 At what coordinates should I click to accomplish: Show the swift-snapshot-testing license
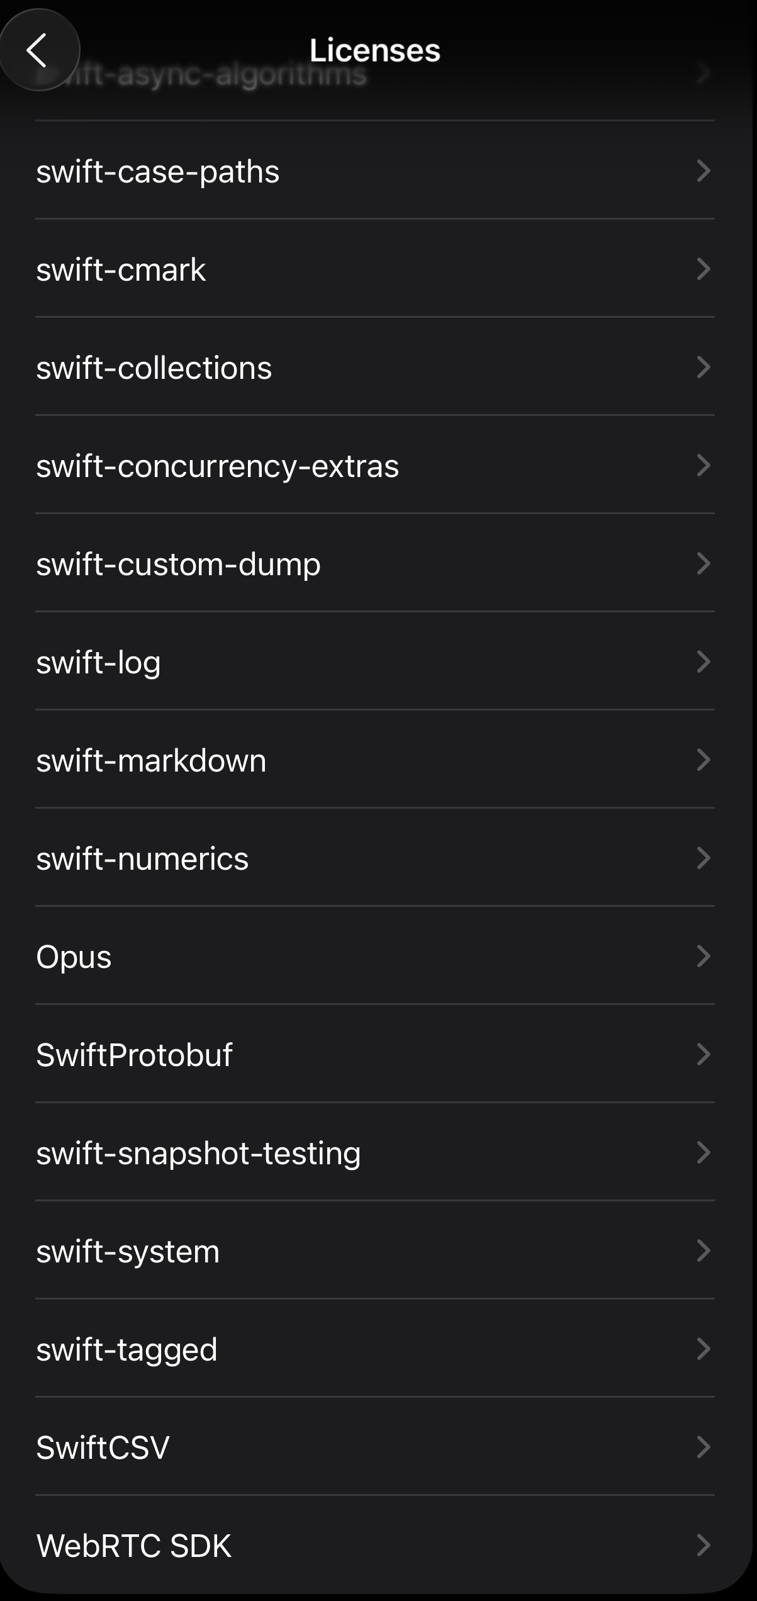[x=198, y=1153]
